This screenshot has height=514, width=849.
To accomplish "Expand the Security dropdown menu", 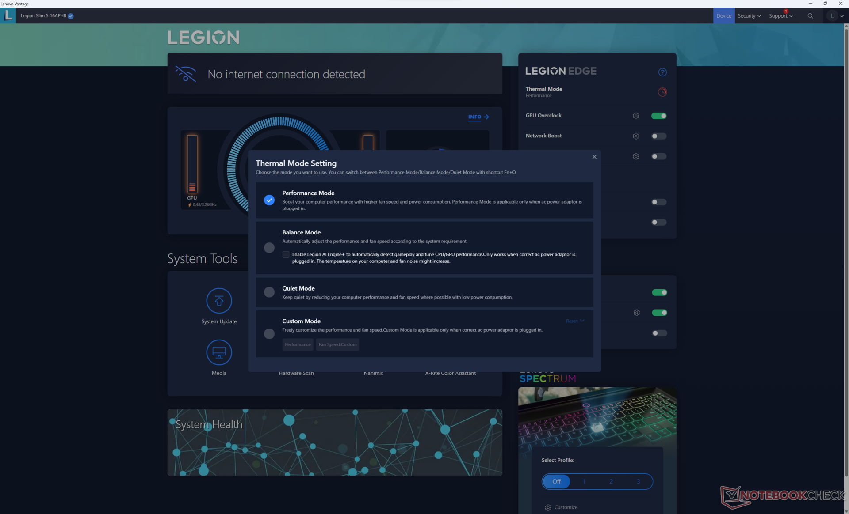I will 749,16.
